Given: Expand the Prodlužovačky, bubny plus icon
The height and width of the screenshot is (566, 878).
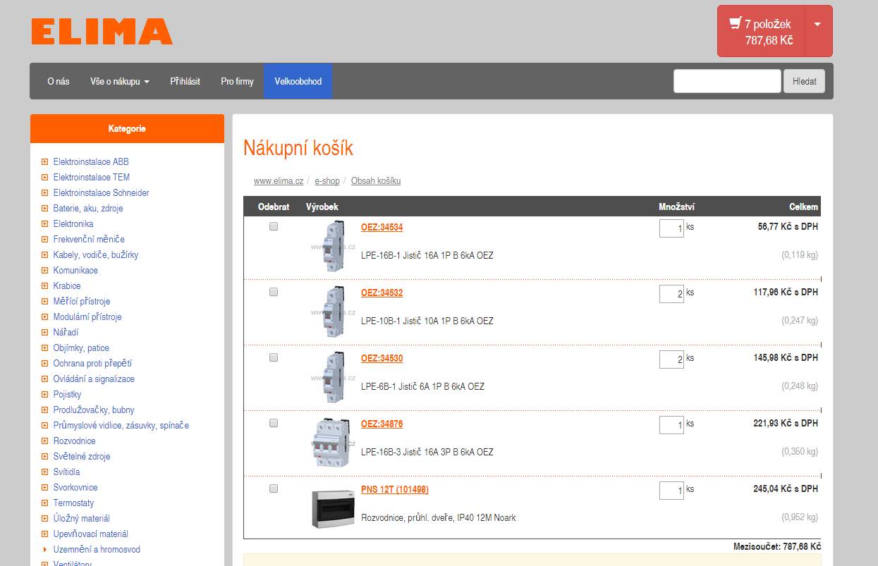Looking at the screenshot, I should coord(45,410).
